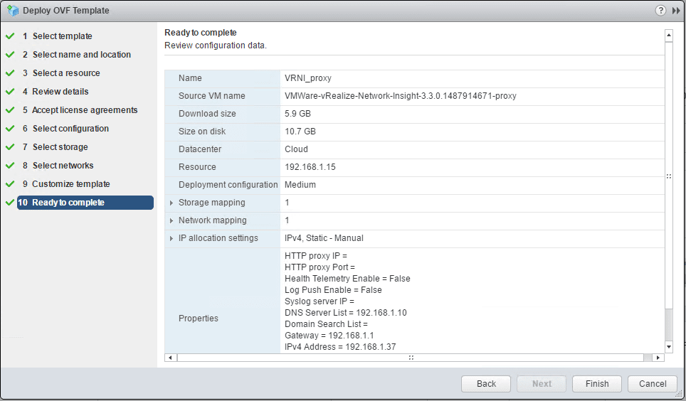The image size is (686, 401).
Task: Click the vertical scrollbar up arrow
Action: click(668, 34)
